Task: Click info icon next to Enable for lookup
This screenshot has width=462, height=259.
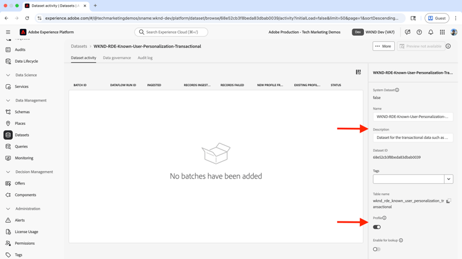Action: 401,240
